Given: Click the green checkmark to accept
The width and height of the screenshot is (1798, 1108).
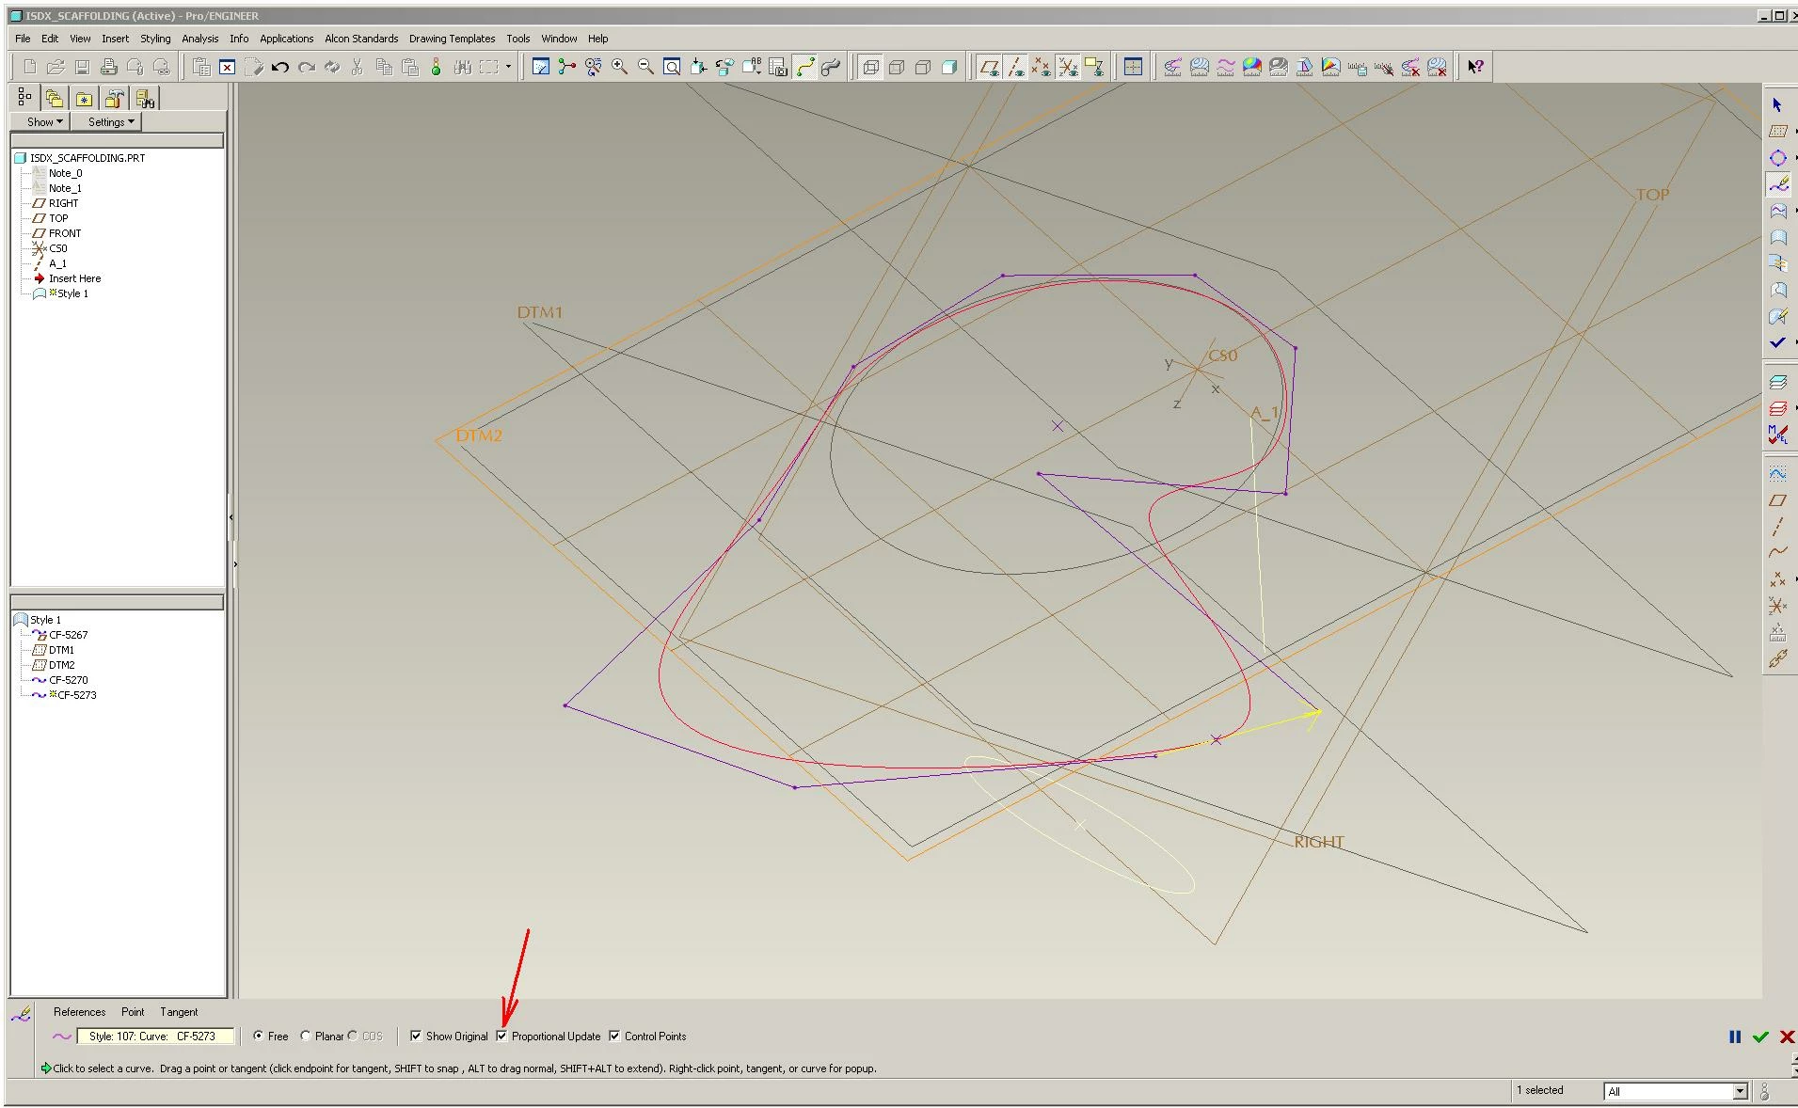Looking at the screenshot, I should point(1760,1037).
